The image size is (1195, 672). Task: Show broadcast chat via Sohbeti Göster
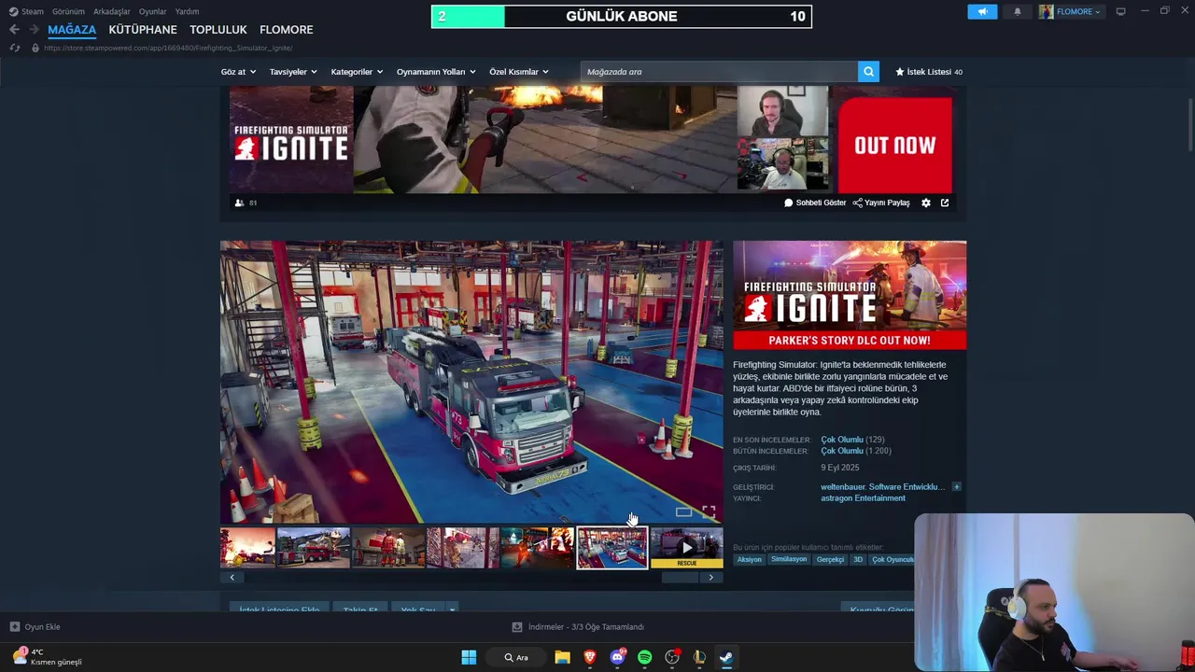click(x=815, y=203)
